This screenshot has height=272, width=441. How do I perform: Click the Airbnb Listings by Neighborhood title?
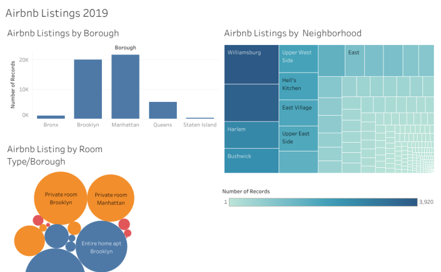292,33
